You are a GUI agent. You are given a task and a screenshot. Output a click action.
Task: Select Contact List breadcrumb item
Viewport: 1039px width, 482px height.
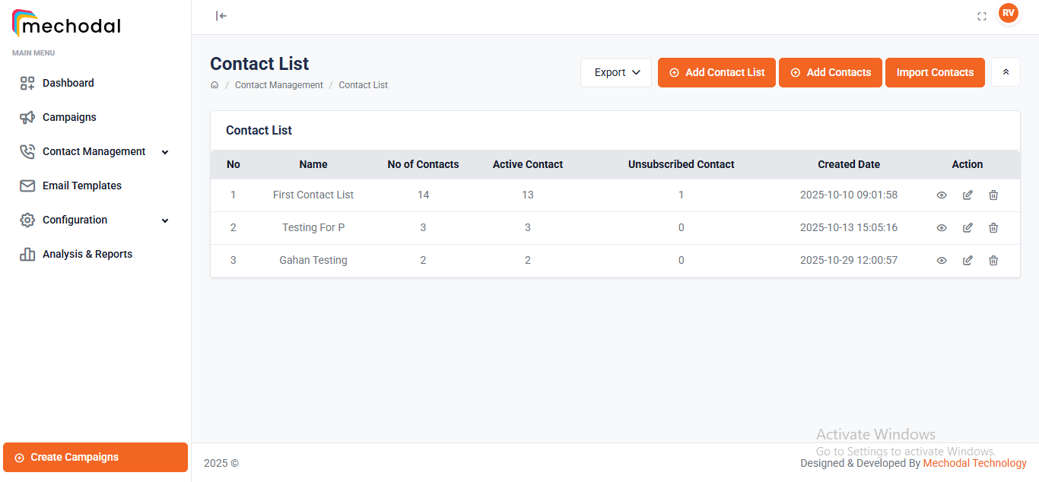[363, 85]
